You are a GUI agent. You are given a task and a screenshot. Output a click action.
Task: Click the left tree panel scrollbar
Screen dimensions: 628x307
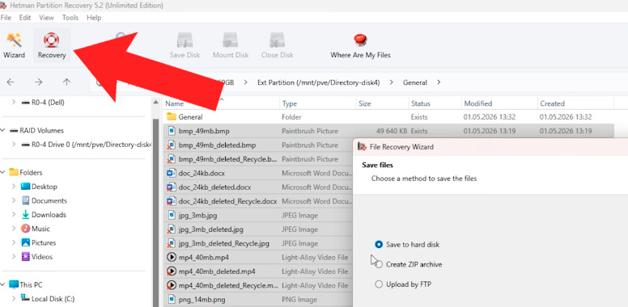coord(156,212)
